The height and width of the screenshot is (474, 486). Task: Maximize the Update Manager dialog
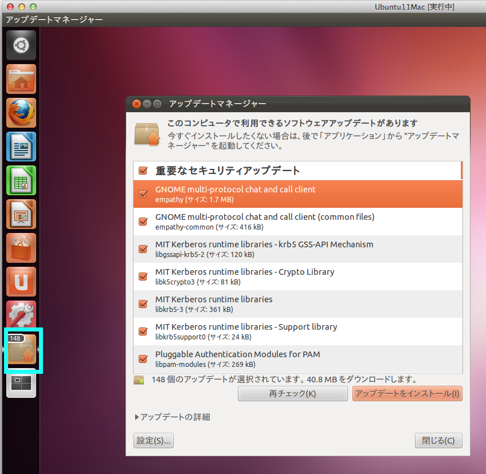coord(158,104)
